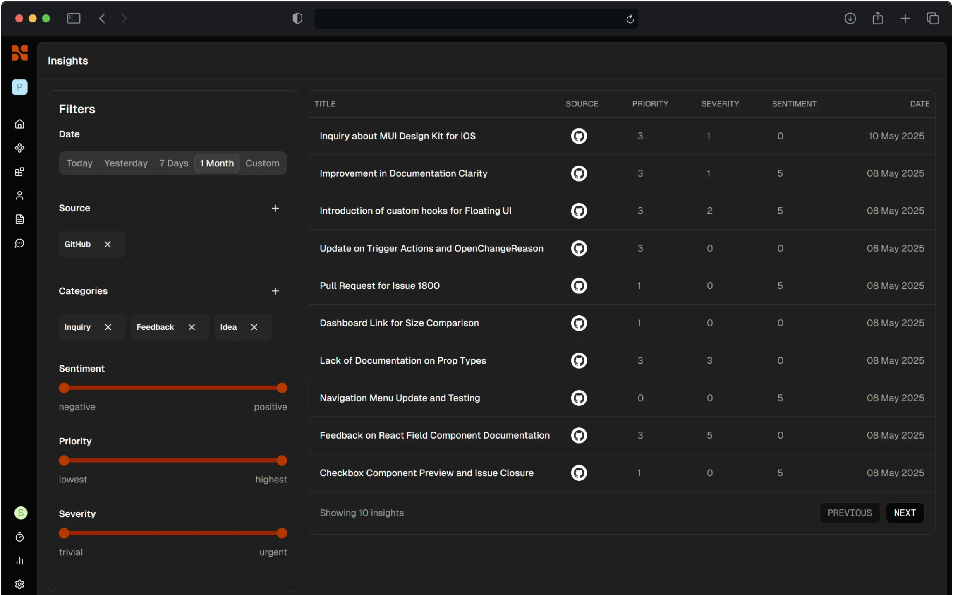953x595 pixels.
Task: Select the 7 Days date filter
Action: [174, 163]
